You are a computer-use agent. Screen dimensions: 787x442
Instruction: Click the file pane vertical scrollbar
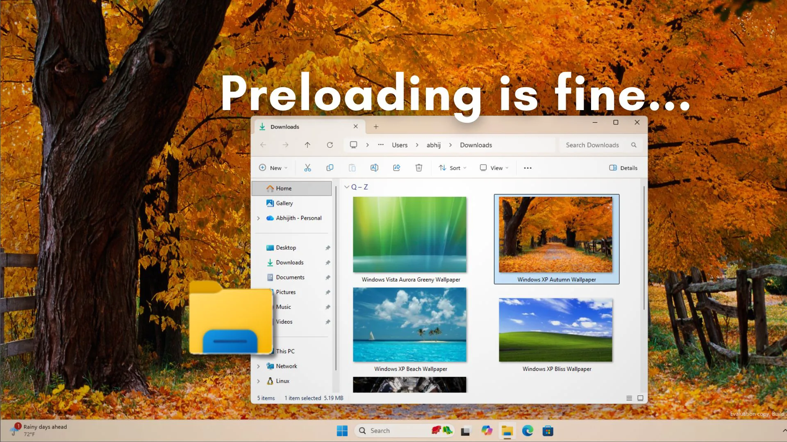coord(644,248)
